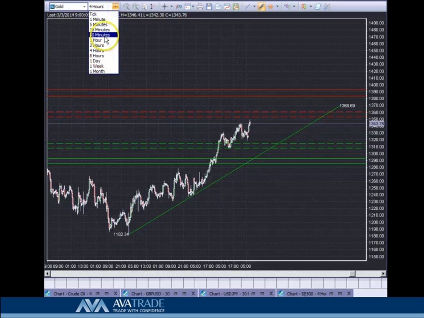The width and height of the screenshot is (424, 318).
Task: Click the right arrow of horizontal scrollbar
Action: [x=383, y=274]
